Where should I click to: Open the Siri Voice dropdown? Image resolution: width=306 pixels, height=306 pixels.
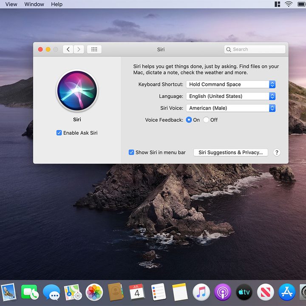pos(231,108)
